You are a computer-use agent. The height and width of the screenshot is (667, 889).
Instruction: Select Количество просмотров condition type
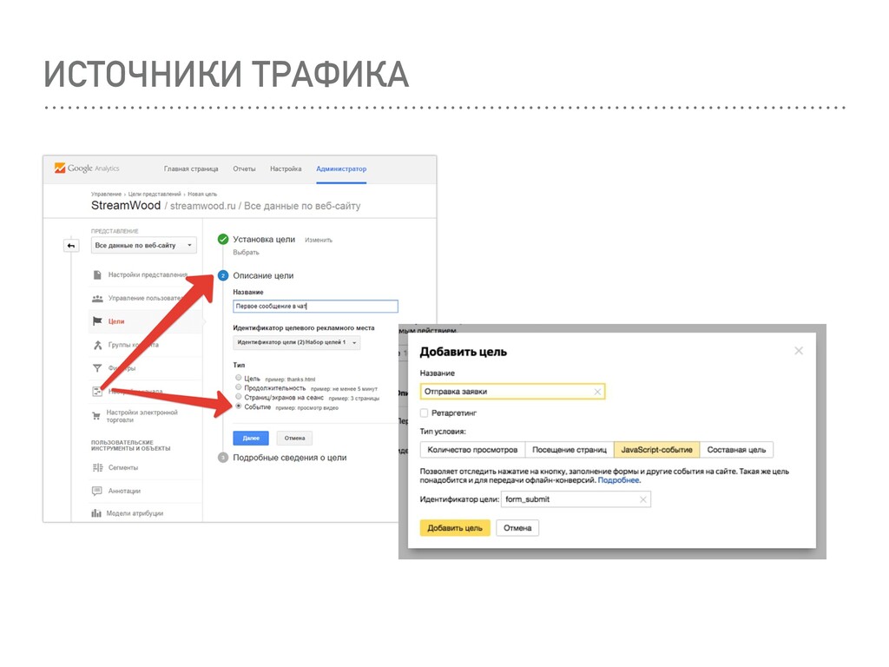pyautogui.click(x=473, y=450)
